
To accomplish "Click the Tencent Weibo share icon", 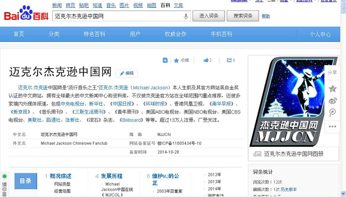I will pos(332,113).
